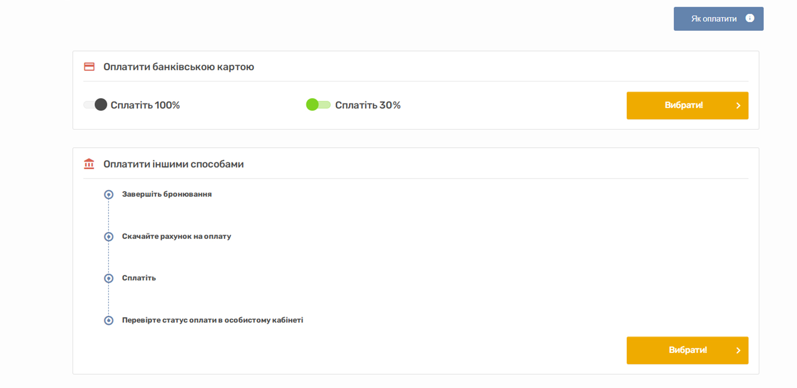Viewport: 797px width, 388px height.
Task: Toggle the green Сплатіть 30% switch
Action: click(x=318, y=105)
